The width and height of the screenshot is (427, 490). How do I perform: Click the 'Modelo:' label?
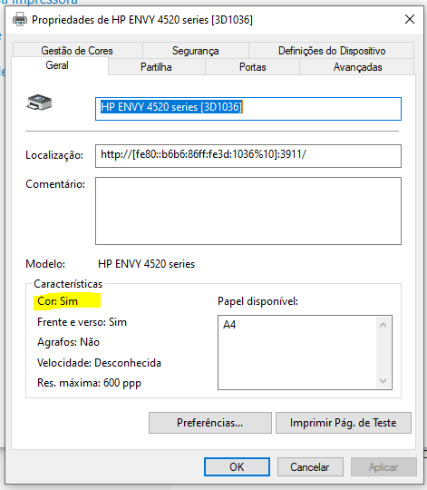pos(45,264)
